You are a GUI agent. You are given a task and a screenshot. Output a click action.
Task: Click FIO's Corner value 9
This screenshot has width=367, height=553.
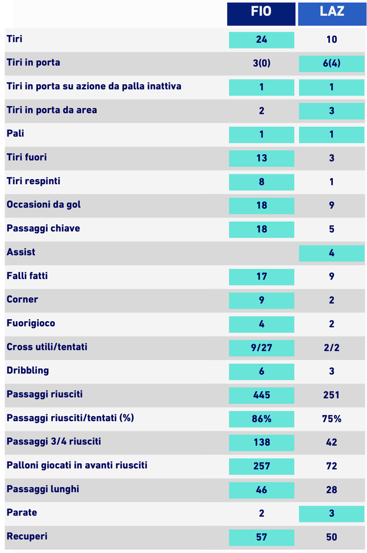pos(261,300)
